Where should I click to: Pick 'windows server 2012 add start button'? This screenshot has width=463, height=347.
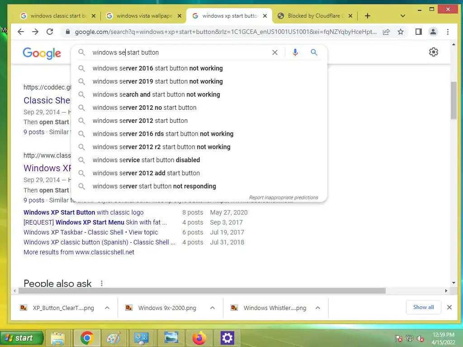coord(199,173)
